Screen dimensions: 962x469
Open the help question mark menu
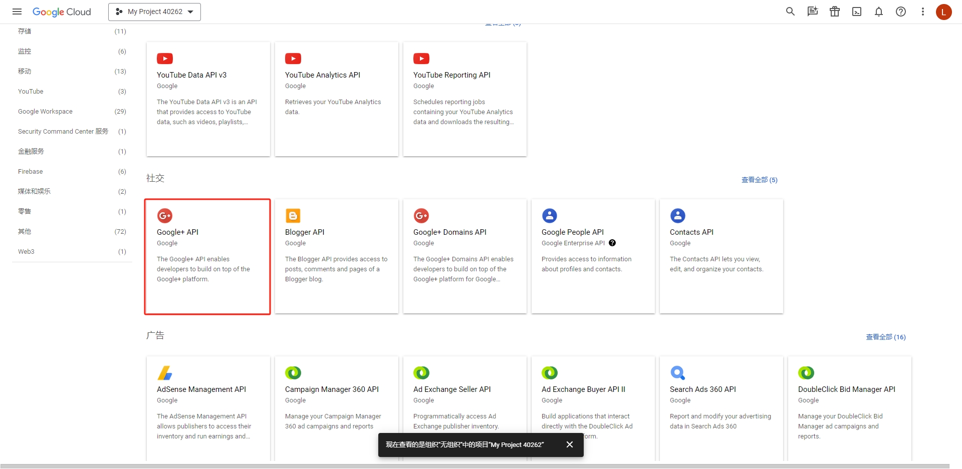coord(901,12)
